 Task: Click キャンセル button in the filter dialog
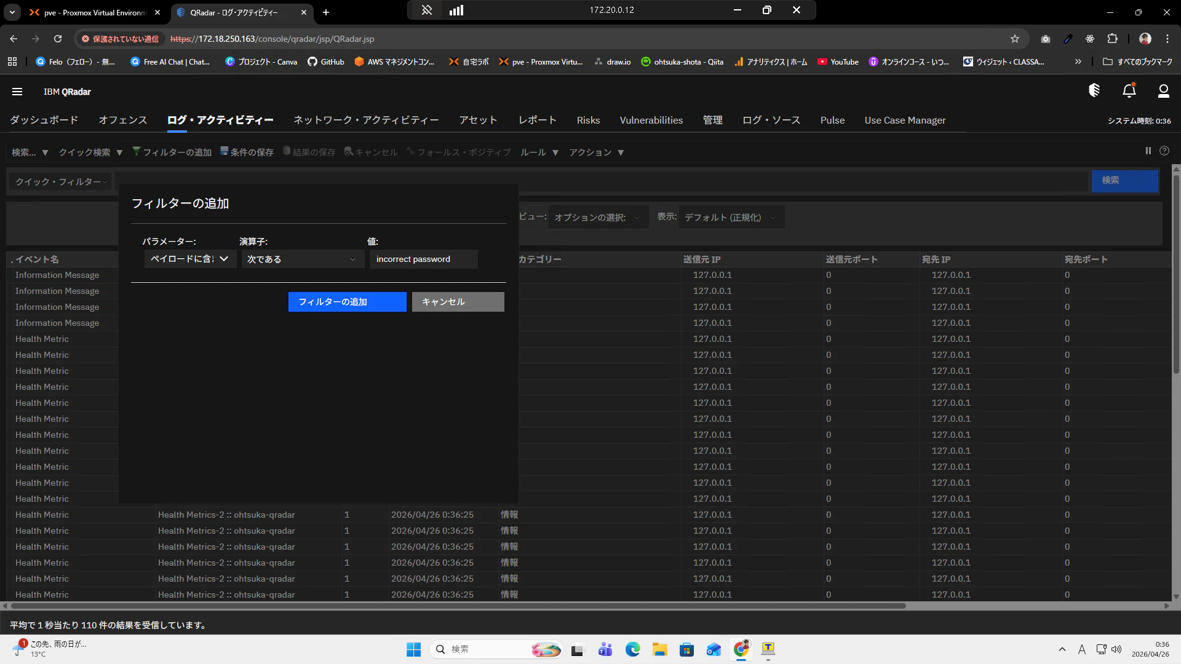(458, 302)
